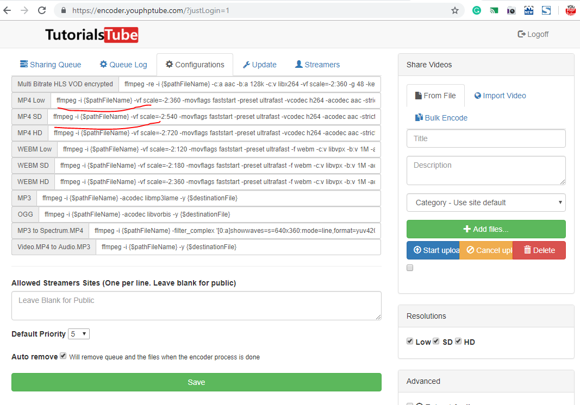Image resolution: width=580 pixels, height=405 pixels.
Task: Click the OGG ffmpeg command field
Action: click(210, 214)
